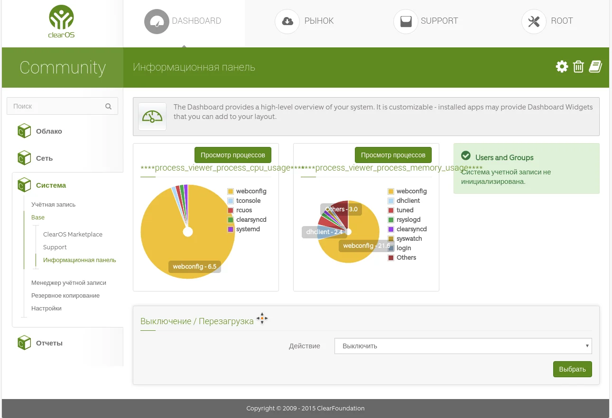Click the Рынок cloud download icon
The image size is (612, 418).
(287, 22)
